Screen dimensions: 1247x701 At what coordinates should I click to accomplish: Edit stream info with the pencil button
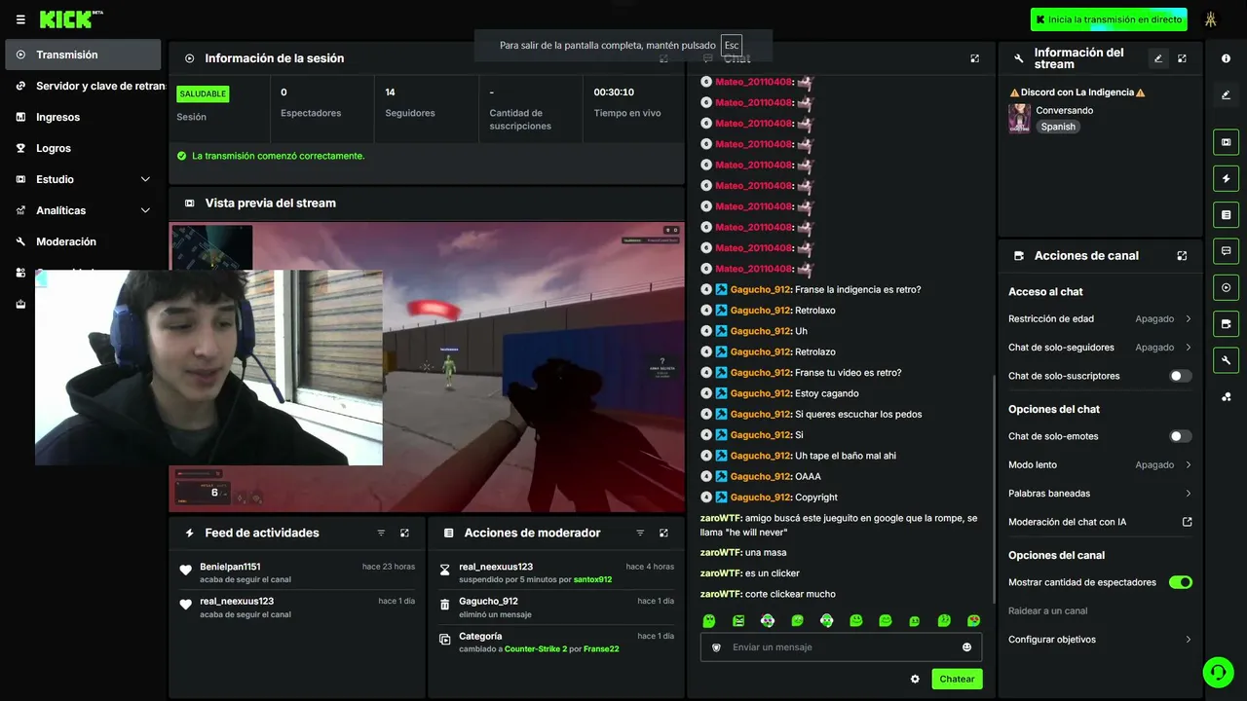(x=1158, y=58)
